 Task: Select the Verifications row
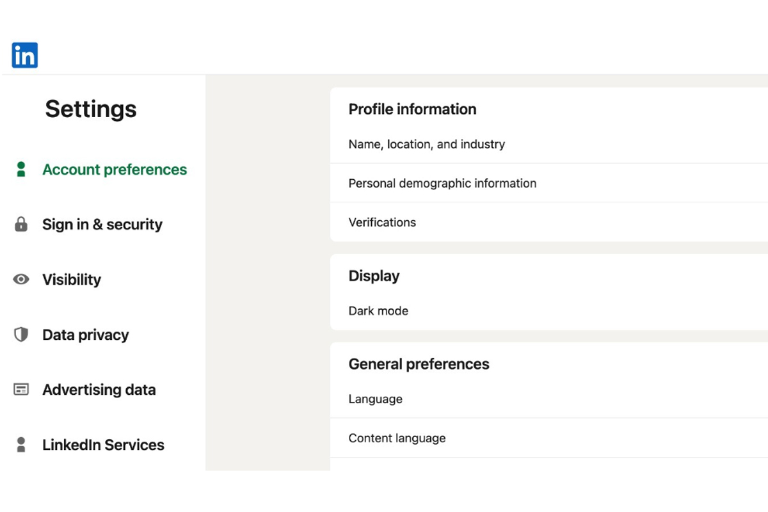pyautogui.click(x=382, y=223)
